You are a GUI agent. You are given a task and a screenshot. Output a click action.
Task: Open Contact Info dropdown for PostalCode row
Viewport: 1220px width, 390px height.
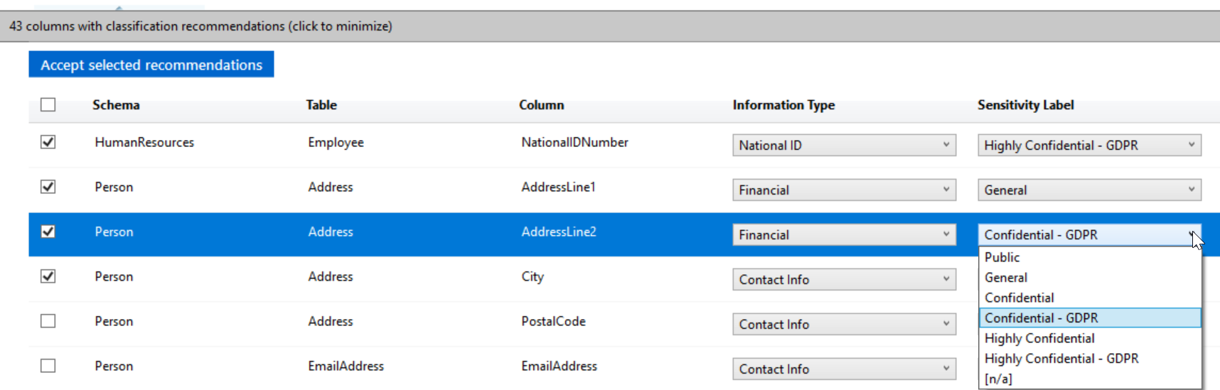[844, 324]
